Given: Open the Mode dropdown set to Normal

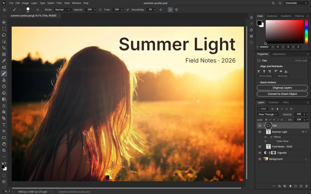Looking at the screenshot, I should tap(62, 10).
